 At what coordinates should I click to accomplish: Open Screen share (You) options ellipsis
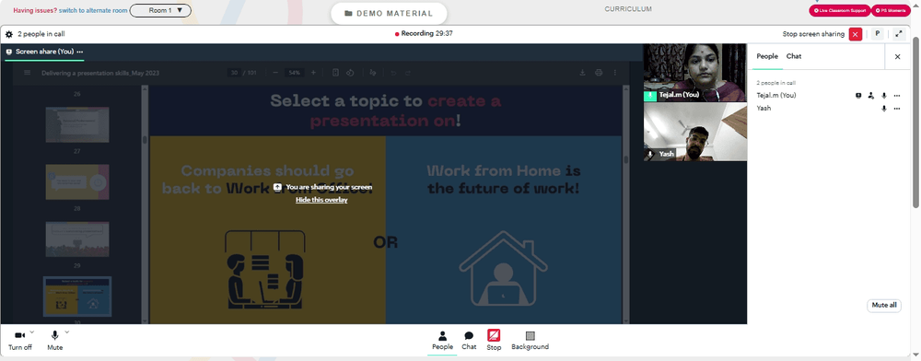[x=80, y=52]
